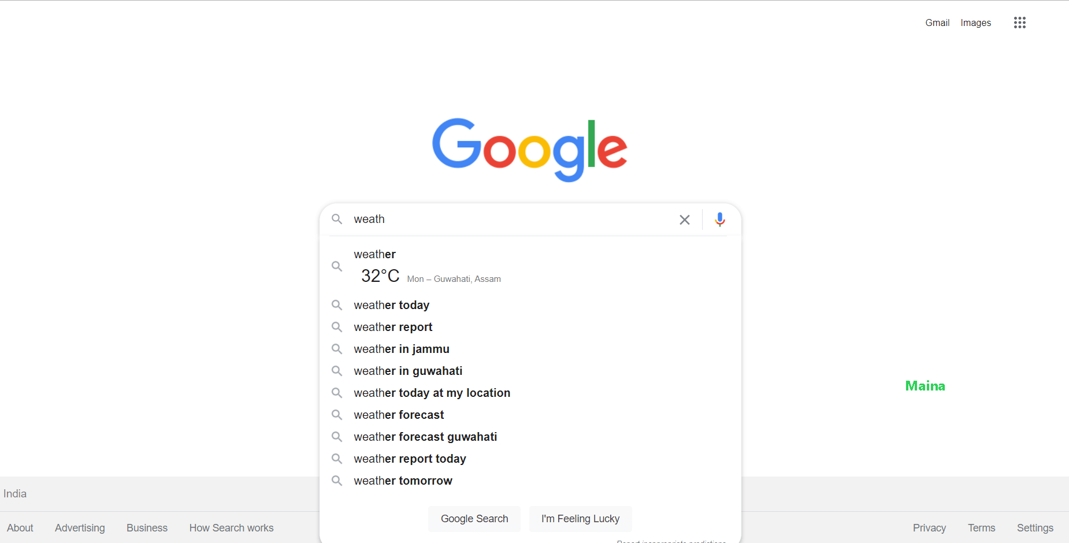Select weather forecast guwahati suggestion

click(x=530, y=437)
